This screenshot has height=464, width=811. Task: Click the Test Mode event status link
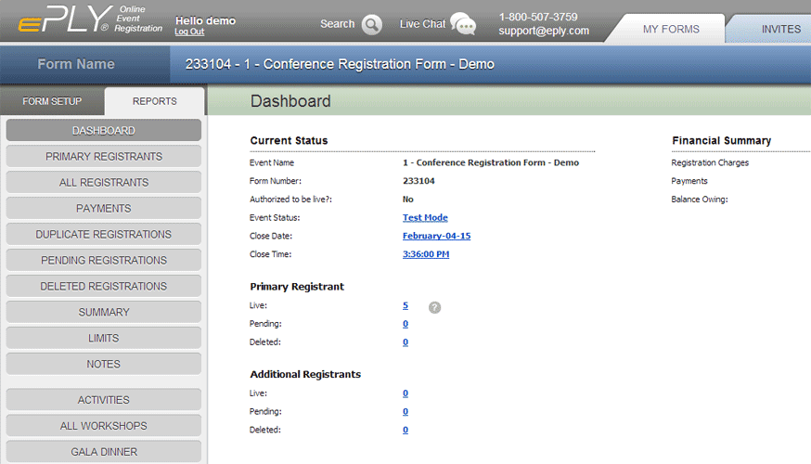coord(425,218)
